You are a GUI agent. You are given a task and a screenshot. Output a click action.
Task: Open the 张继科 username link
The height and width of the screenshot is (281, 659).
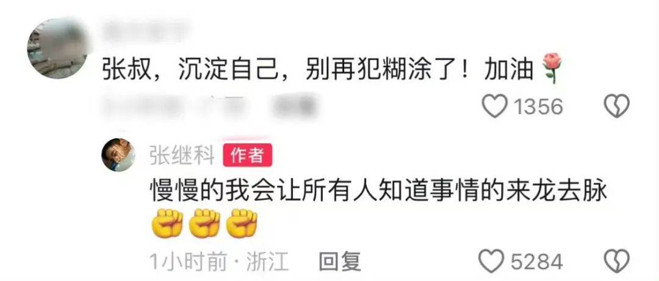click(x=182, y=155)
